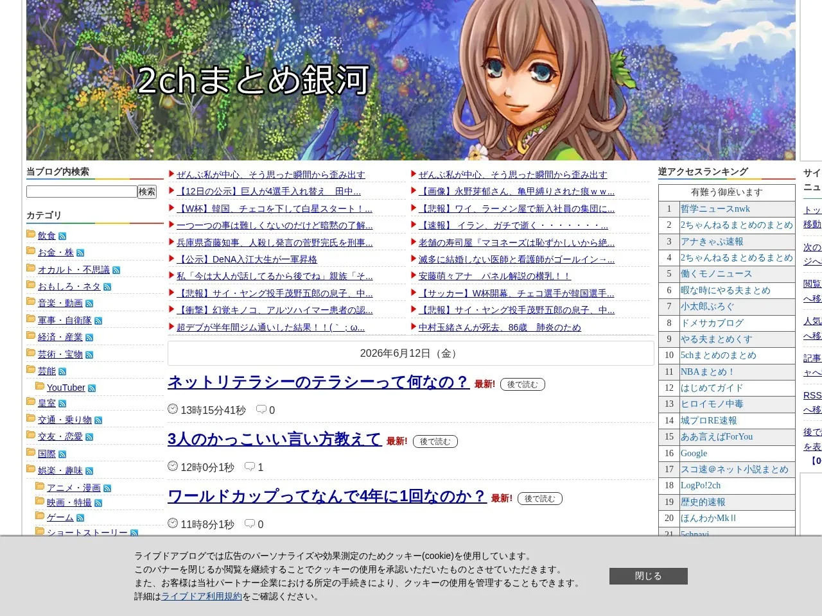Open 中村玉緒さんが死去 headline link
Screen dimensions: 822x616
[x=500, y=327]
